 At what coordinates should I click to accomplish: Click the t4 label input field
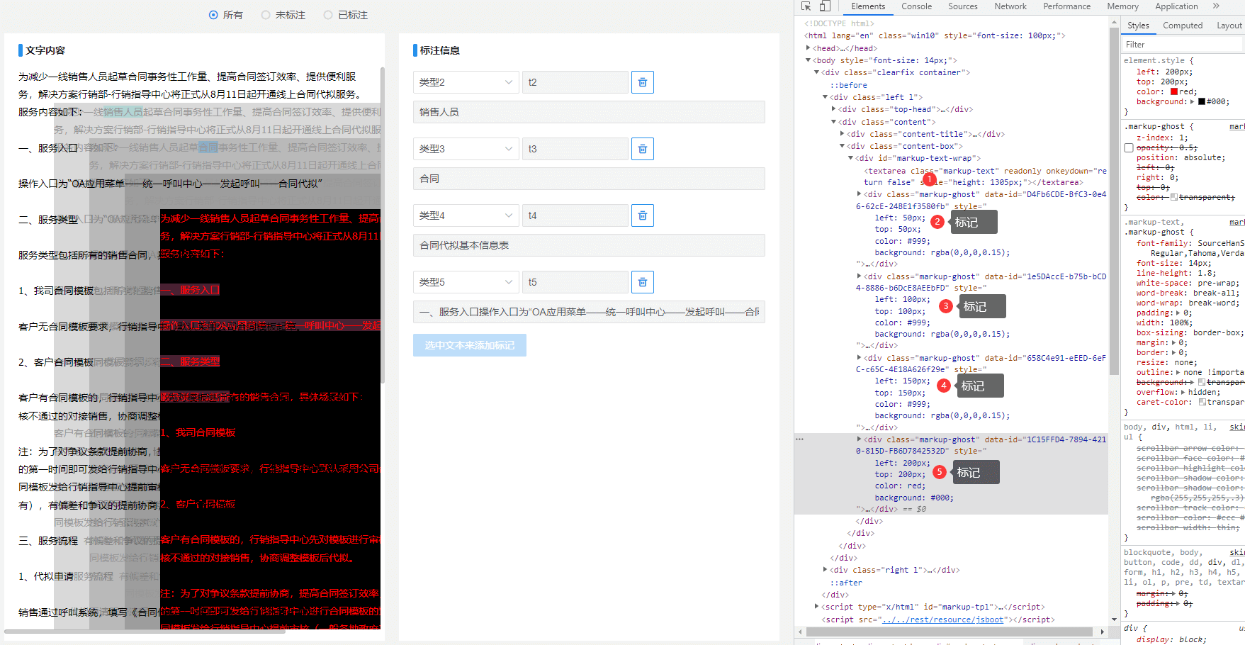pyautogui.click(x=575, y=215)
